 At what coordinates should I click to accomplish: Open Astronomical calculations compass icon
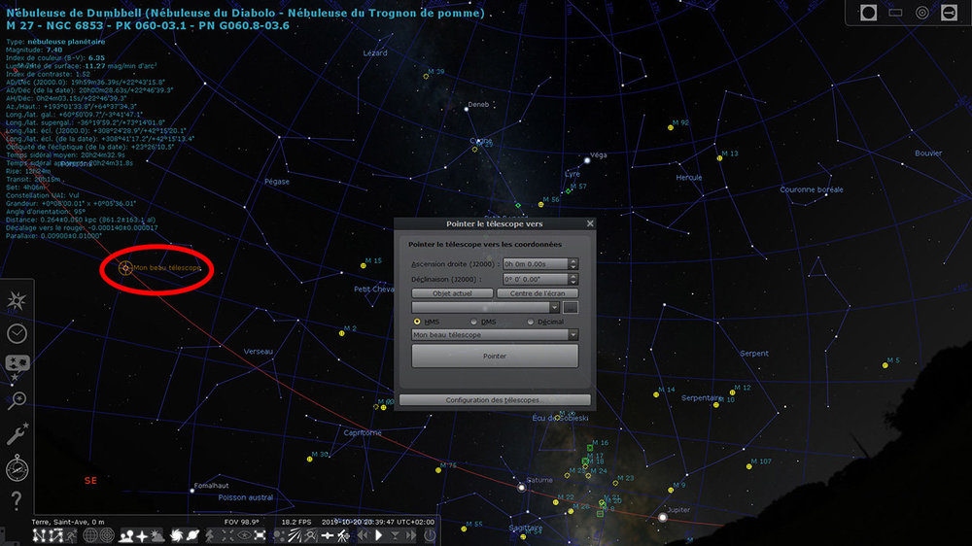(17, 468)
